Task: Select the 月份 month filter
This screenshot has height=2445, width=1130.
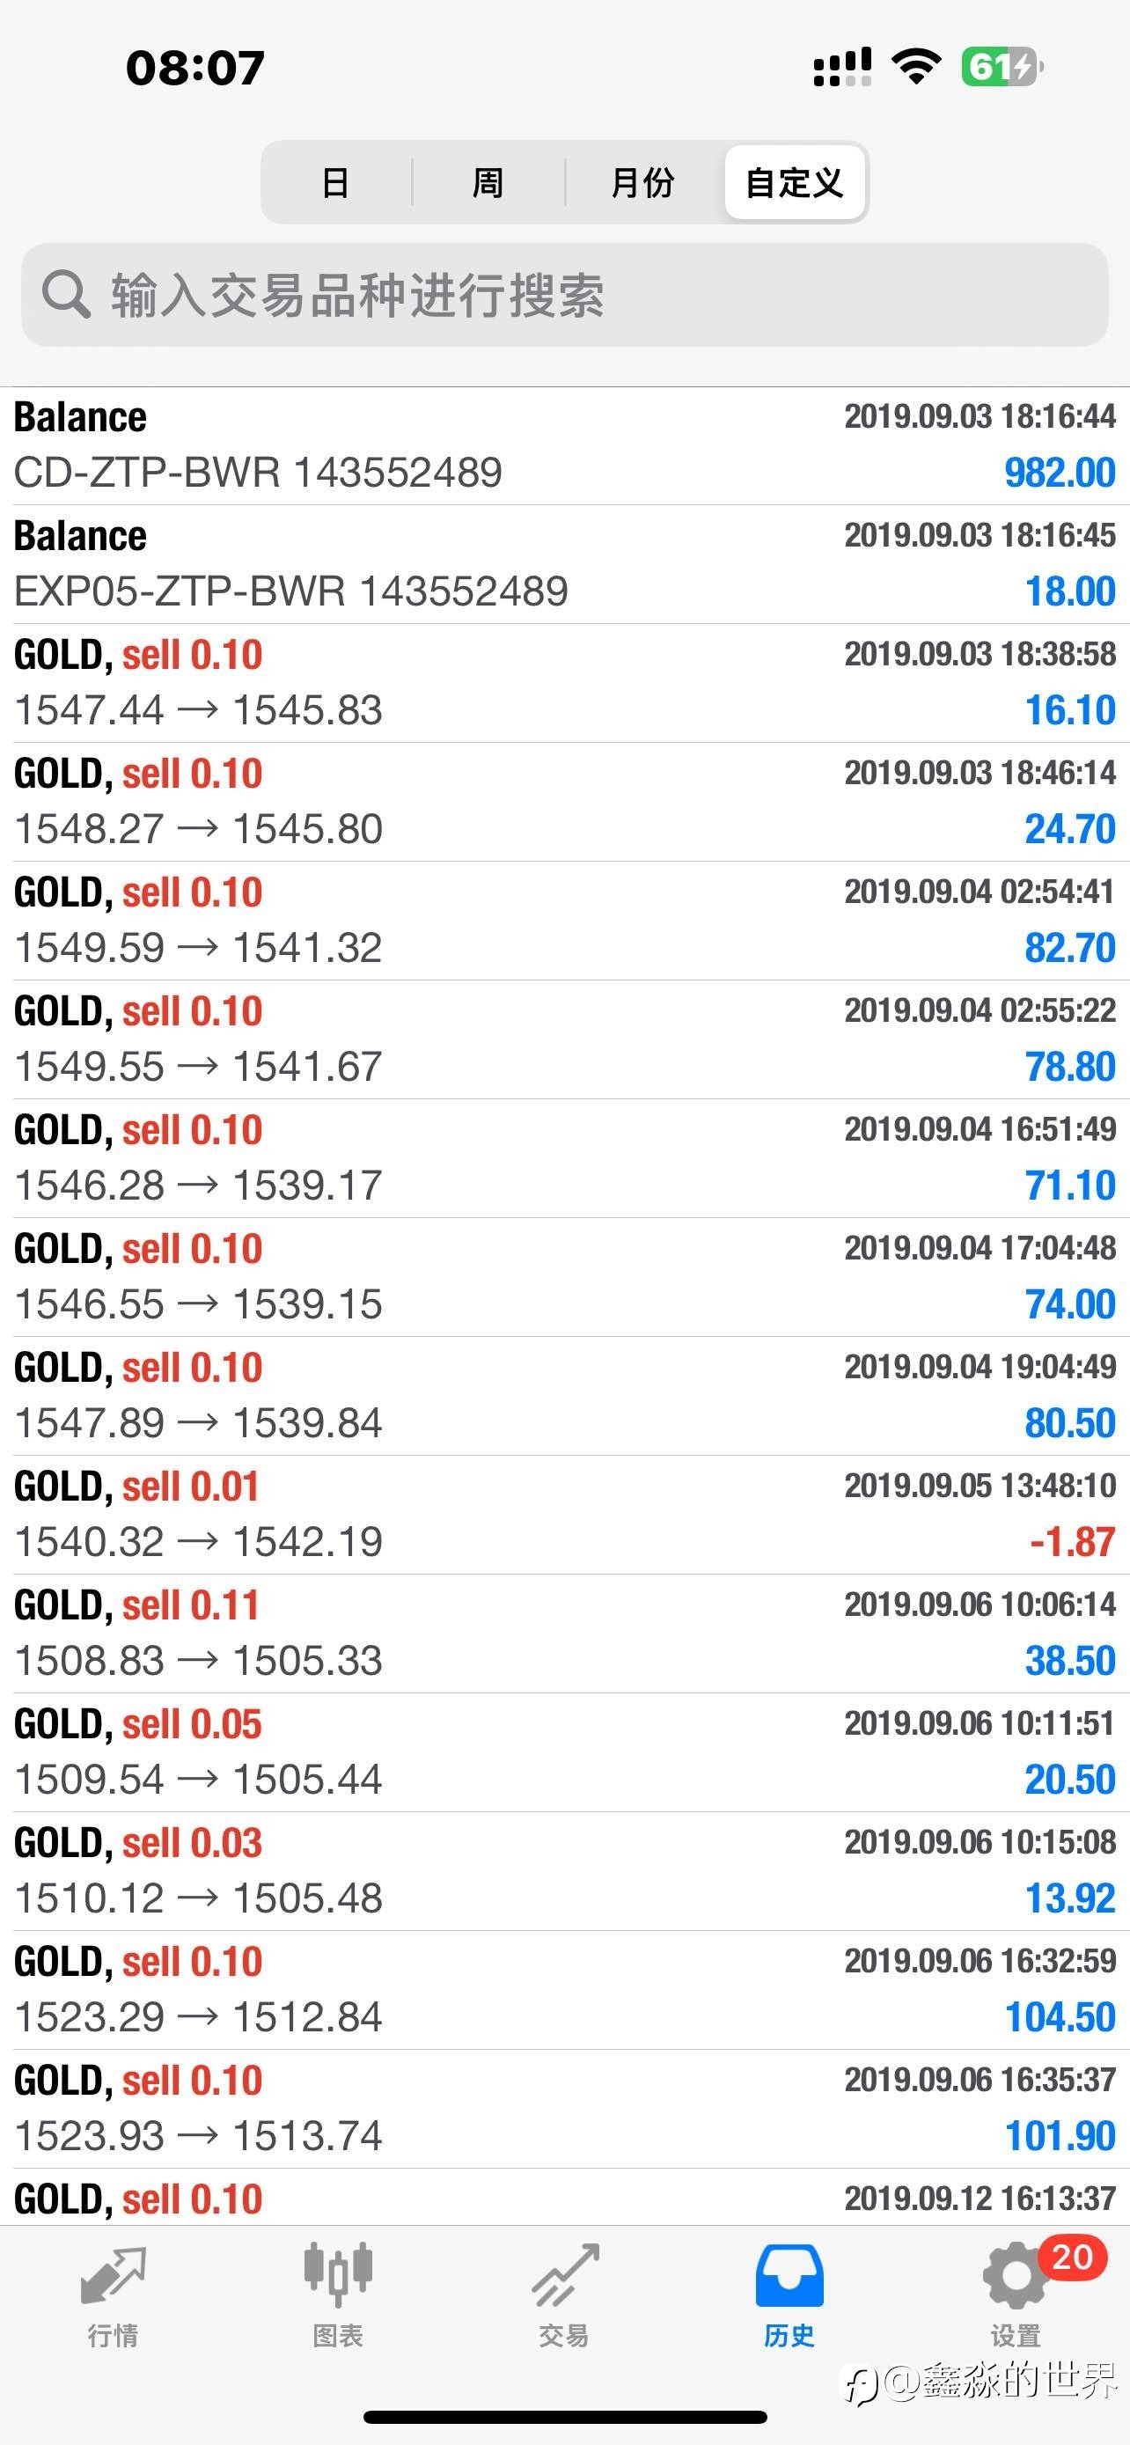Action: tap(642, 182)
